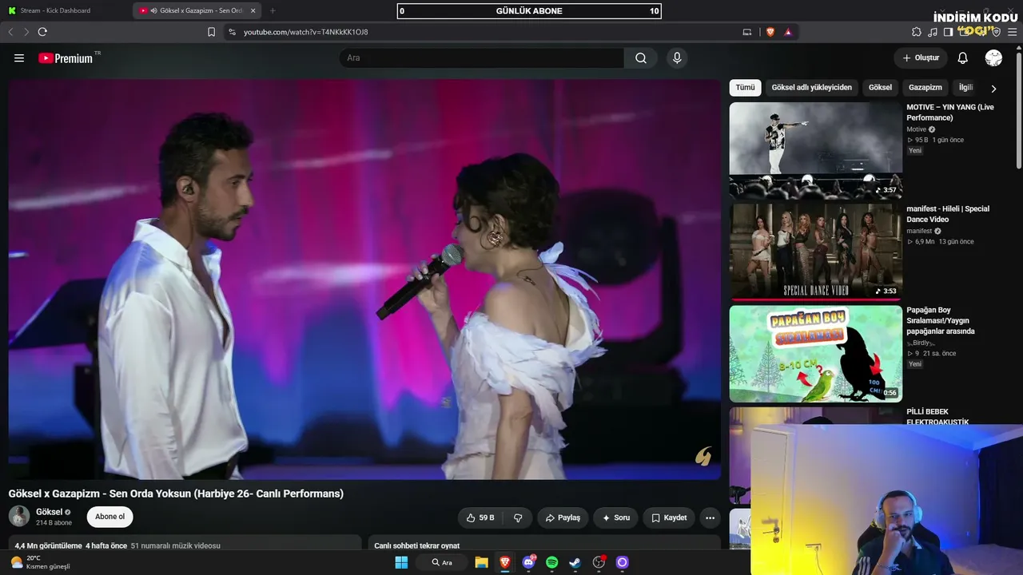Open 'manifest - Hileli | Special Dance Video' title
Image resolution: width=1023 pixels, height=575 pixels.
pyautogui.click(x=948, y=214)
